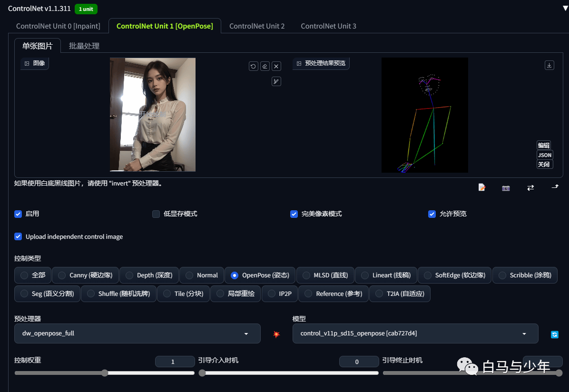Select T2IA (自适应) control type
The height and width of the screenshot is (392, 569).
pos(400,294)
